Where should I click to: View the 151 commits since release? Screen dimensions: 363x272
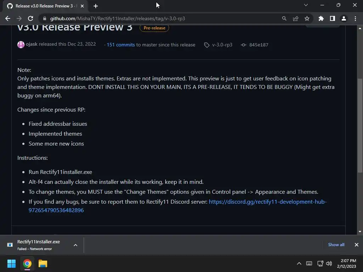pos(121,45)
